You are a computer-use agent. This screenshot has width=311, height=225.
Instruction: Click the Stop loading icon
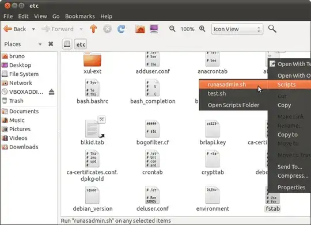pyautogui.click(x=107, y=29)
